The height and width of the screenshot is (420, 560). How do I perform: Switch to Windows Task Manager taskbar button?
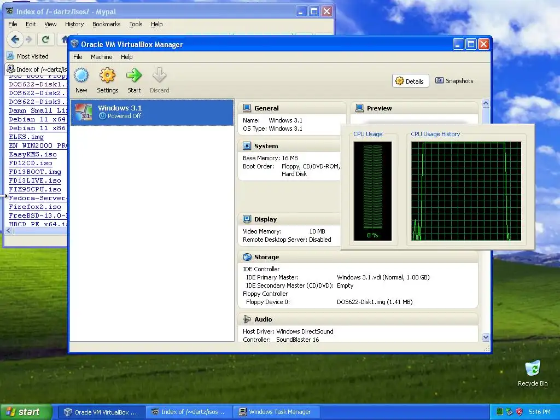(x=275, y=412)
